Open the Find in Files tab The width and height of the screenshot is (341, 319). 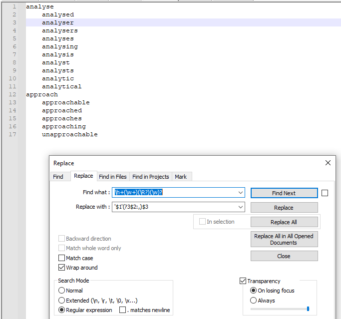coord(113,177)
